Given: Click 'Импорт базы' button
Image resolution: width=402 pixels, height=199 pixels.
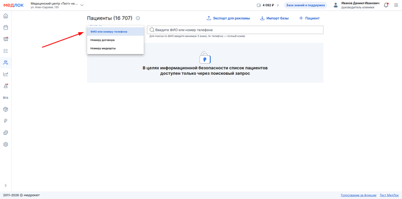Looking at the screenshot, I should coord(274,18).
